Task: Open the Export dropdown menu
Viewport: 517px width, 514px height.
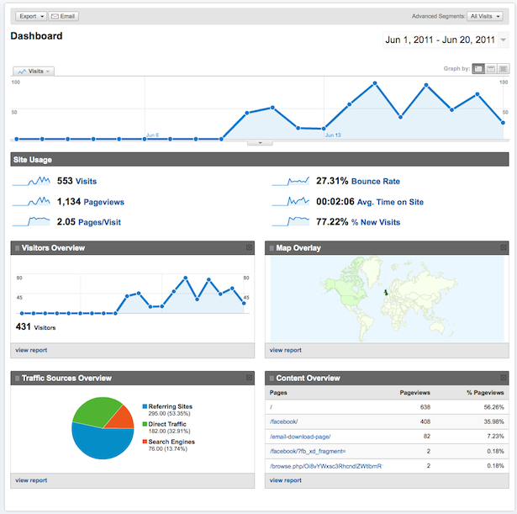Action: 31,16
